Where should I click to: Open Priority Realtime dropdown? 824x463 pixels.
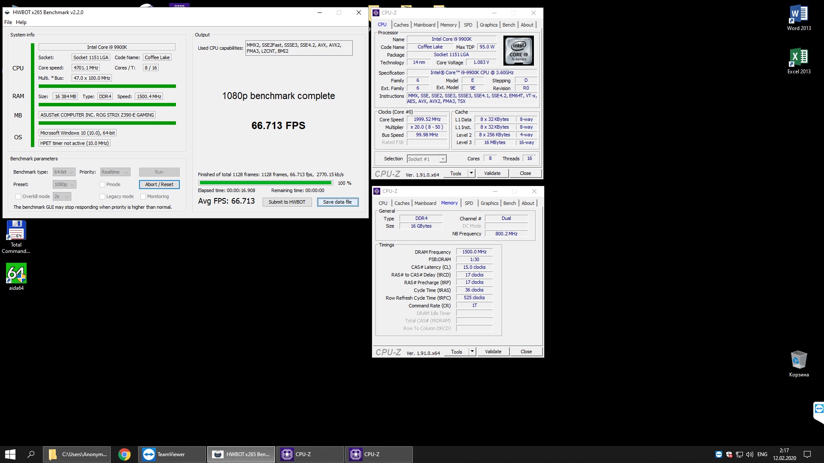(115, 172)
